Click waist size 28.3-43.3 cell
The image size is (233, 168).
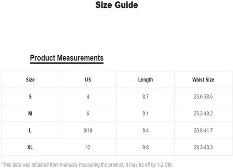pos(203,147)
